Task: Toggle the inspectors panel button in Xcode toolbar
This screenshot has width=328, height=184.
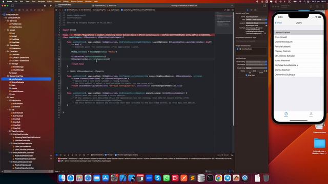Action: pyautogui.click(x=264, y=6)
